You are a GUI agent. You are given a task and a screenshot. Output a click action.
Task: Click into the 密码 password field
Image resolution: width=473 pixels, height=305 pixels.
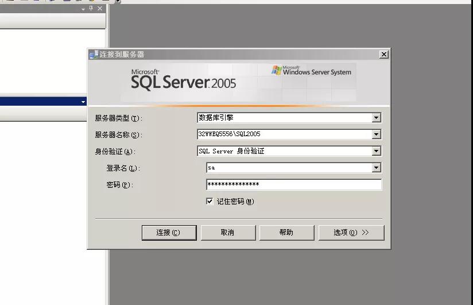click(293, 184)
